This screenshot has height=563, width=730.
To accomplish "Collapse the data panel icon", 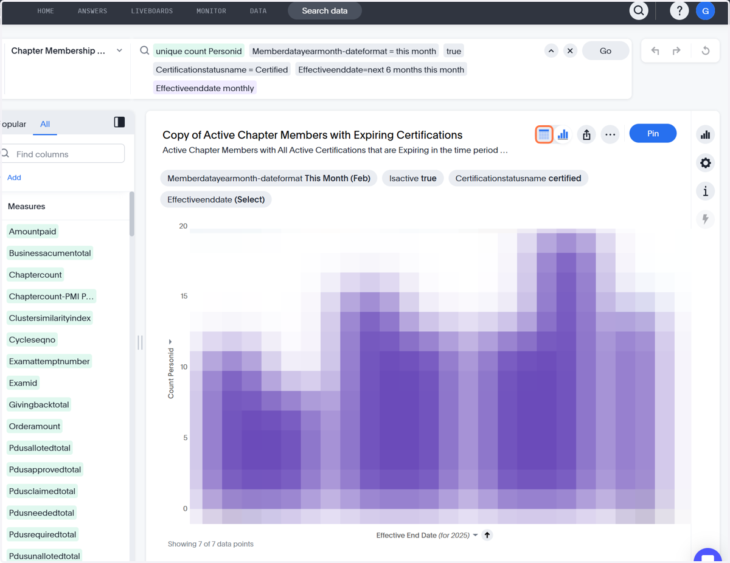I will [x=119, y=122].
